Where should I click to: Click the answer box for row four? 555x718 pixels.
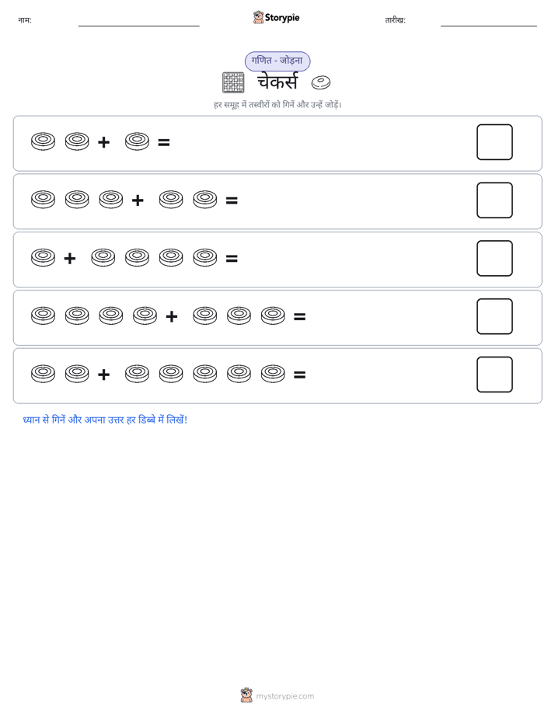494,316
